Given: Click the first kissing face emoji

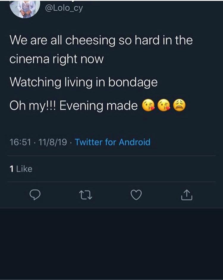Looking at the screenshot, I should coord(149,106).
